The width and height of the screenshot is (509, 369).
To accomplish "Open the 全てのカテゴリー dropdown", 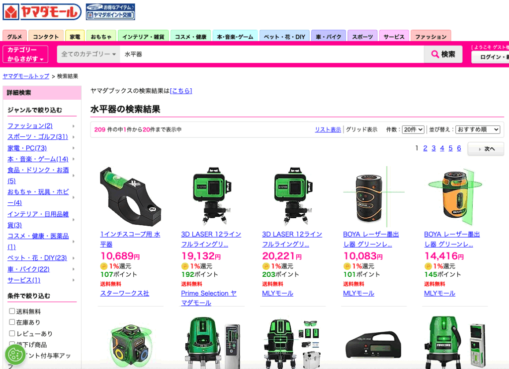I will point(88,54).
